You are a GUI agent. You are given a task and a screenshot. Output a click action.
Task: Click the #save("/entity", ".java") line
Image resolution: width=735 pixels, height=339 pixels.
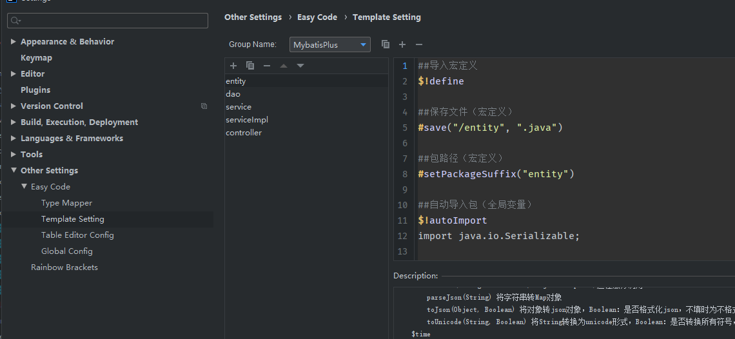tap(490, 128)
